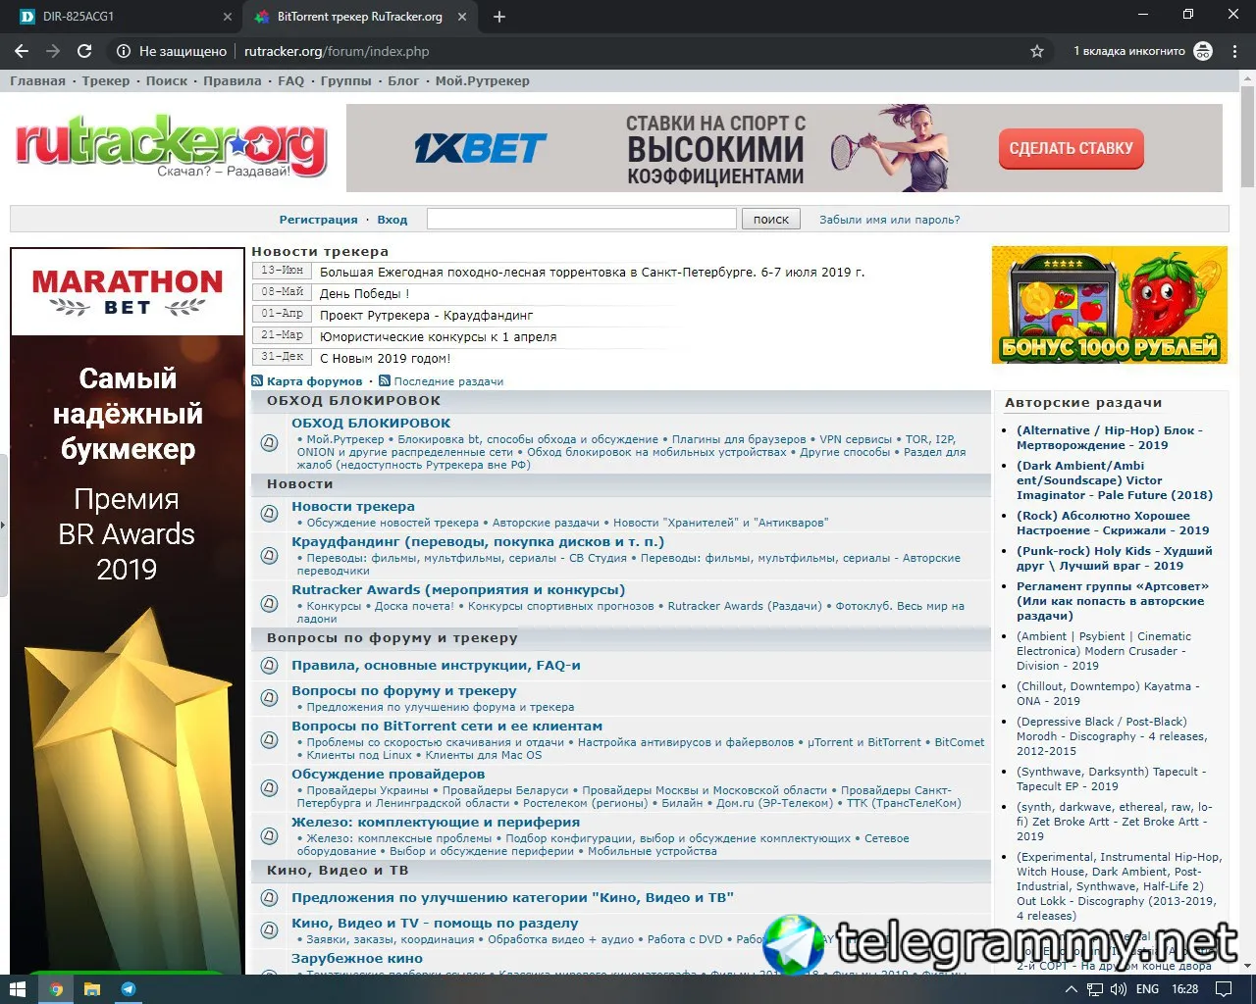Image resolution: width=1256 pixels, height=1004 pixels.
Task: Close the DIR-825ACG1 tab
Action: (x=228, y=17)
